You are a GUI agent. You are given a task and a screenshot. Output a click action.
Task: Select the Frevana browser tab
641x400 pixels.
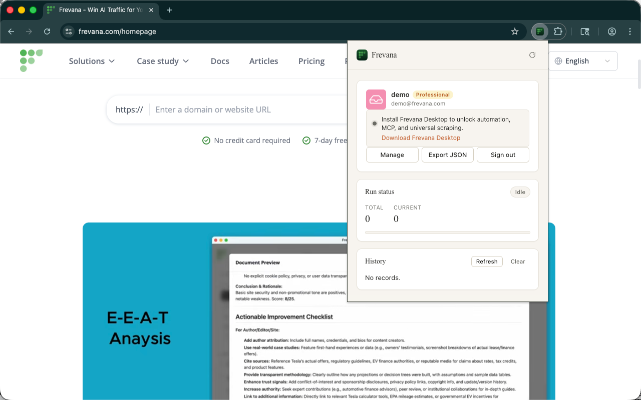pos(101,10)
